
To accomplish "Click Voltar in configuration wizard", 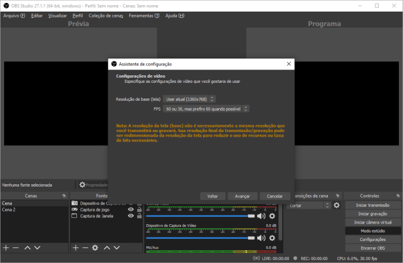I will point(213,196).
